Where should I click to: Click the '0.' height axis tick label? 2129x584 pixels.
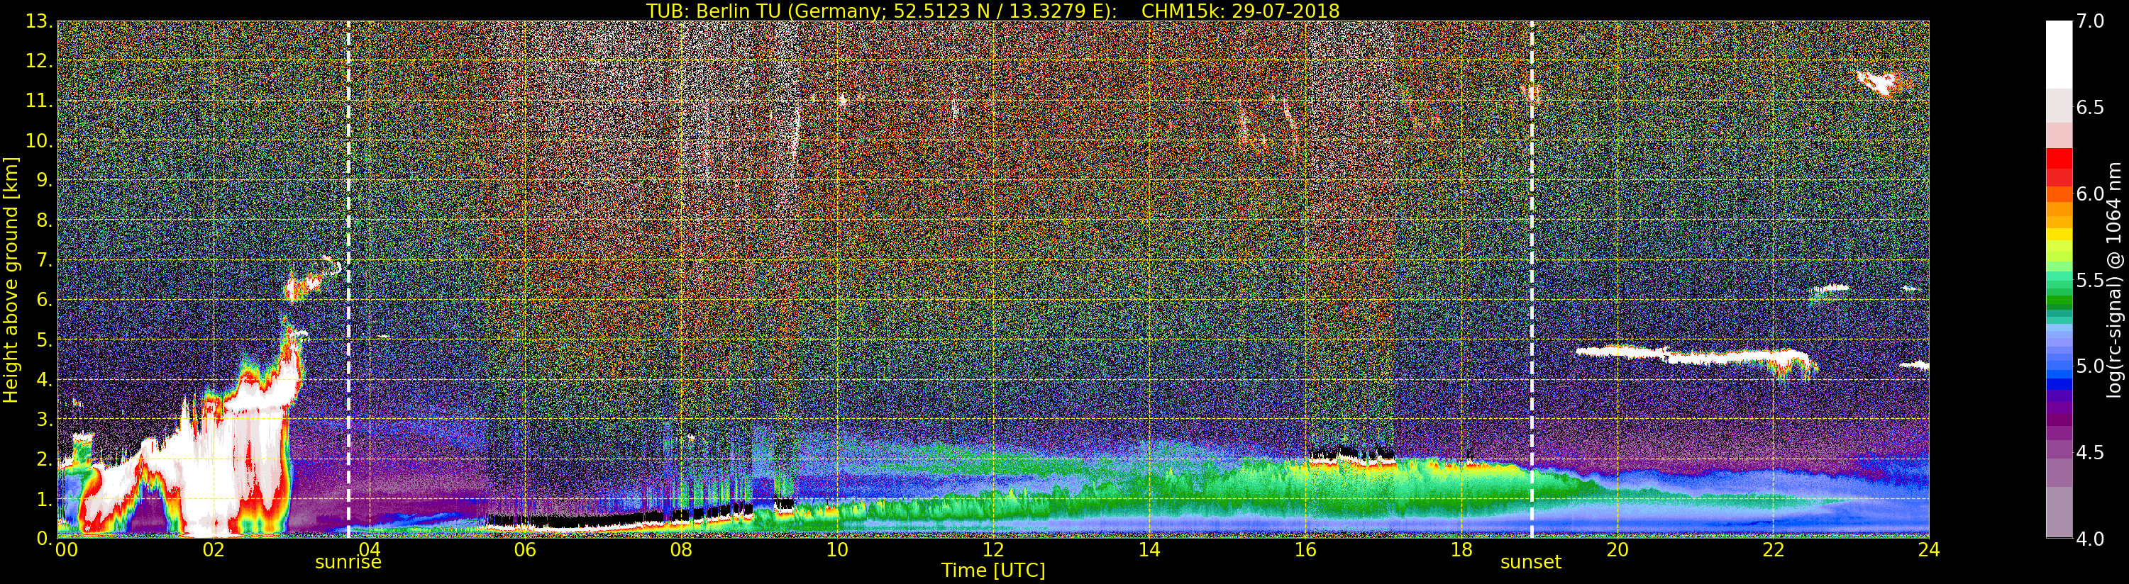pyautogui.click(x=44, y=539)
